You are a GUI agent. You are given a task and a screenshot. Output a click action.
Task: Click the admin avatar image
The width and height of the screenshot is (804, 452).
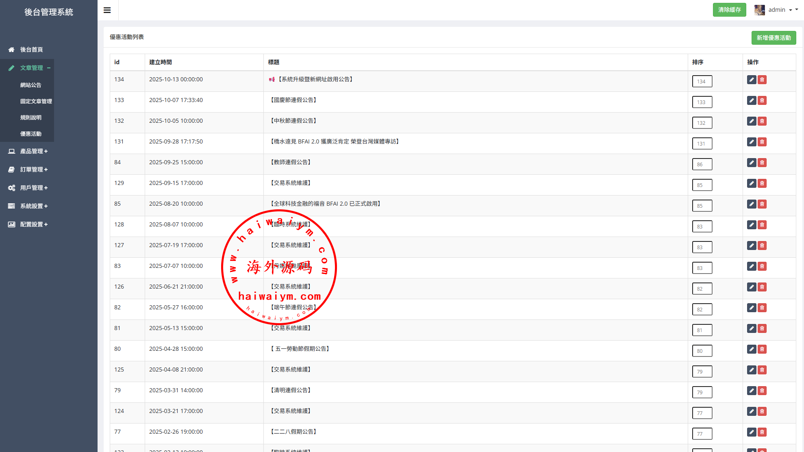pos(759,10)
